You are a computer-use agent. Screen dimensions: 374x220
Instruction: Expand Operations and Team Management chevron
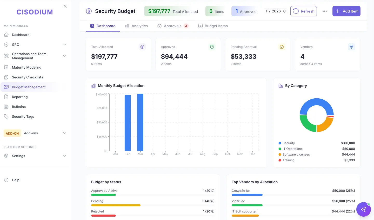tap(65, 56)
